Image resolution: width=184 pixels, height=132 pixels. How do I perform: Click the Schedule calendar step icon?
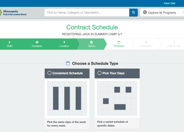[119, 42]
